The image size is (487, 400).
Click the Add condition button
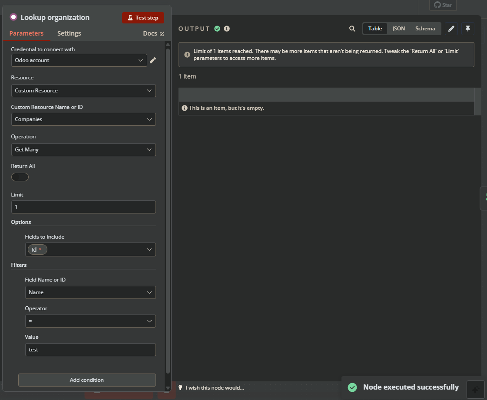pyautogui.click(x=86, y=380)
